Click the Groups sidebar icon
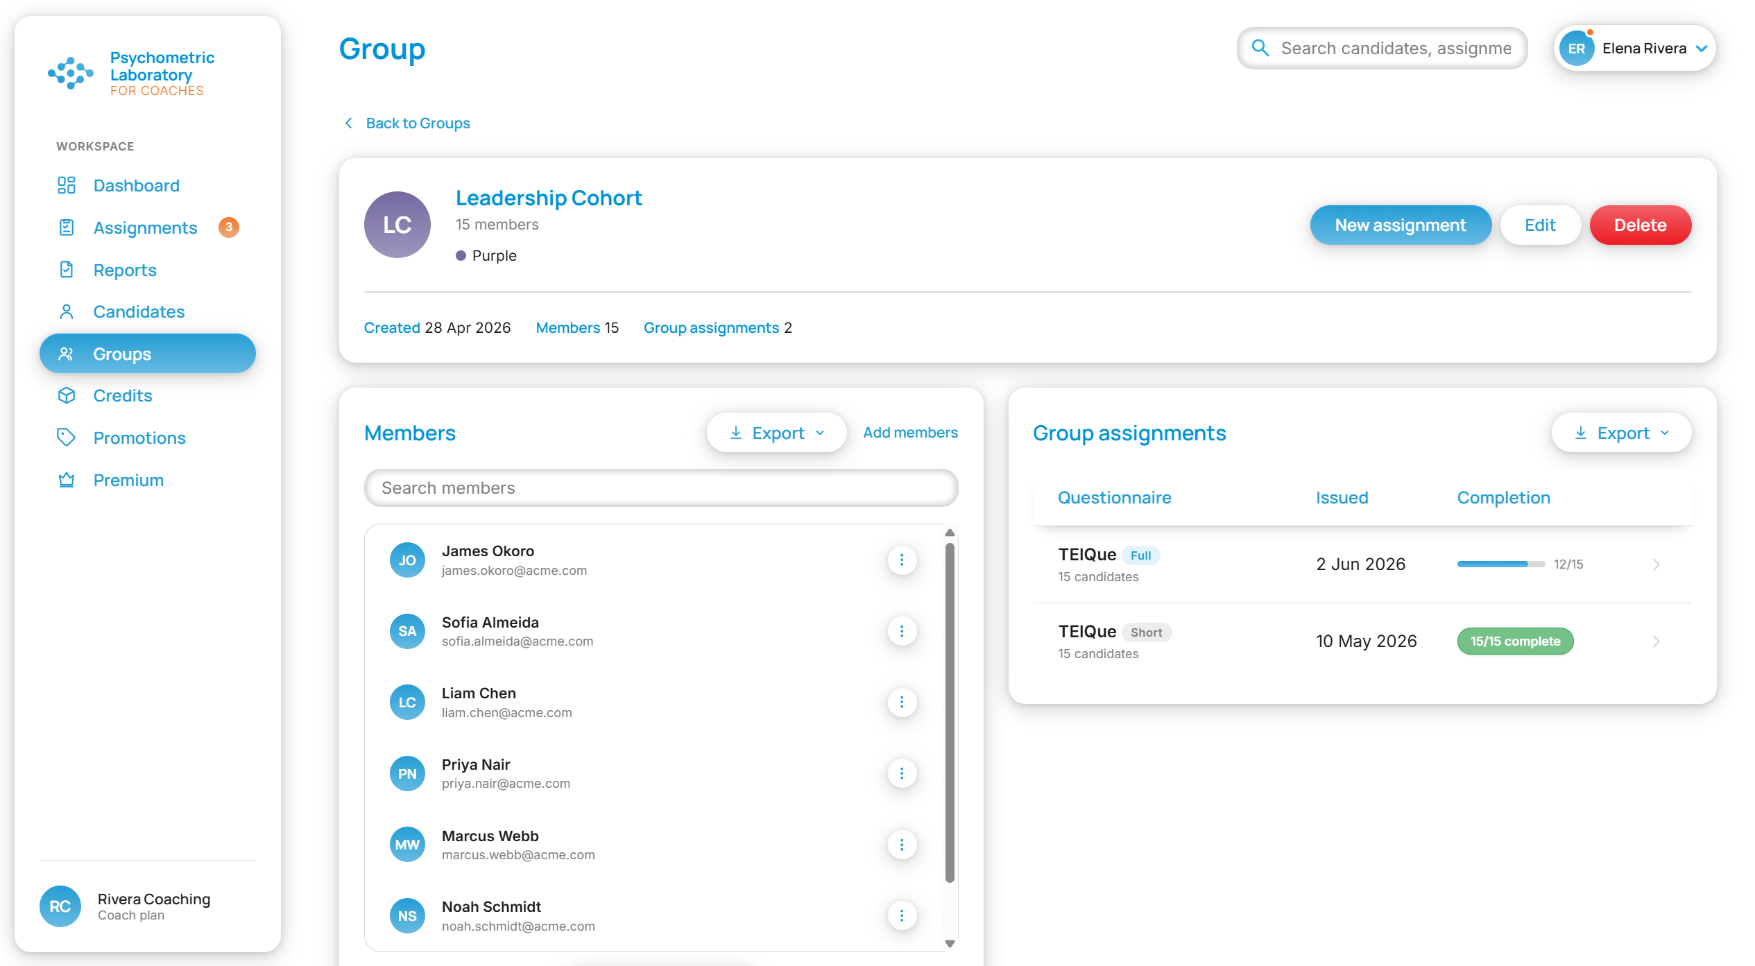The height and width of the screenshot is (966, 1755). (x=66, y=354)
